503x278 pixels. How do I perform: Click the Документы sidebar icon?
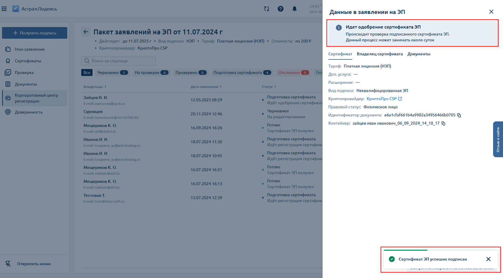8,84
